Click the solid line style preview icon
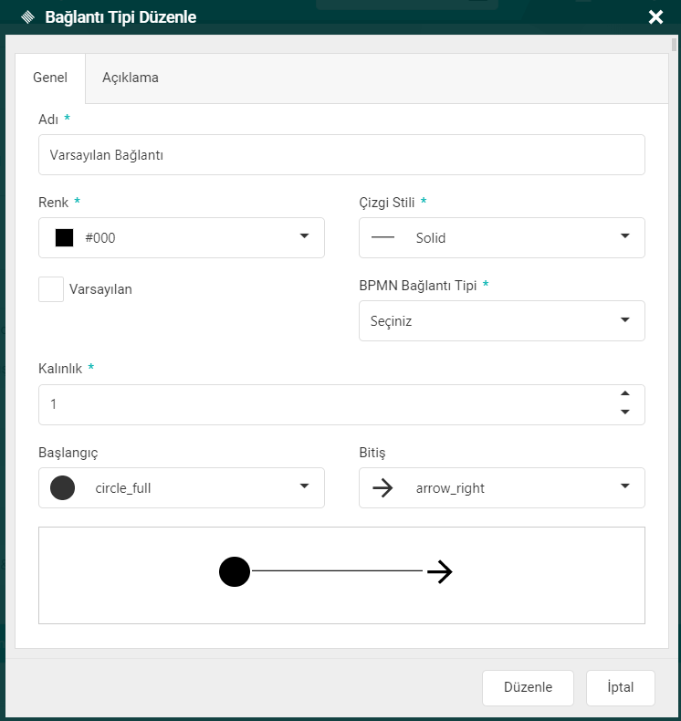The height and width of the screenshot is (721, 681). pos(383,237)
